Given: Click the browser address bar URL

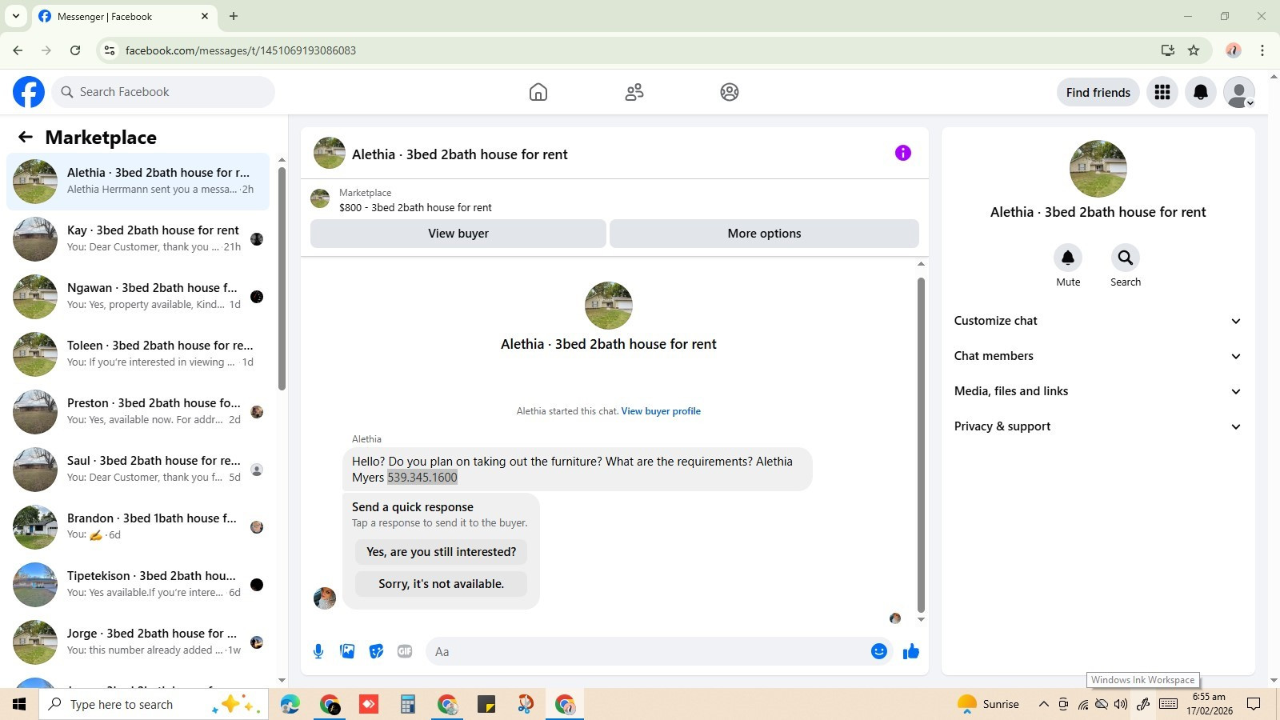Looking at the screenshot, I should 241,50.
